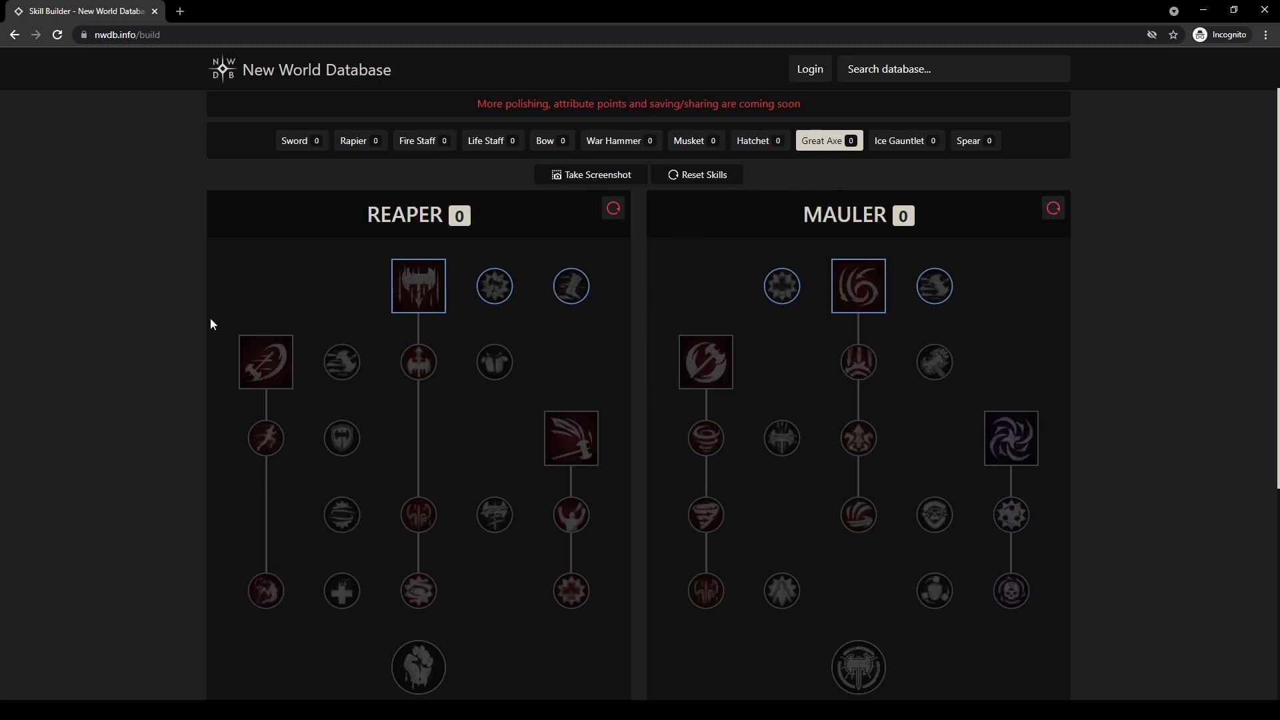Select the Reap skill with double-axe icon in Reaper
The width and height of the screenshot is (1280, 720).
[418, 286]
